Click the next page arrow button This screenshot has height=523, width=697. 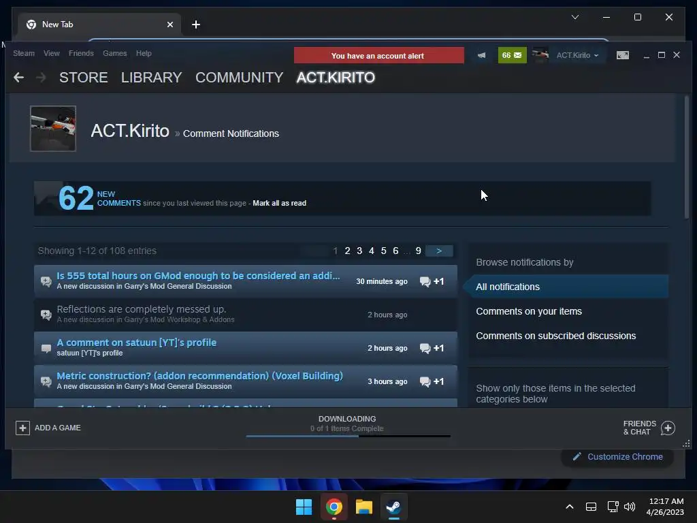tap(439, 251)
